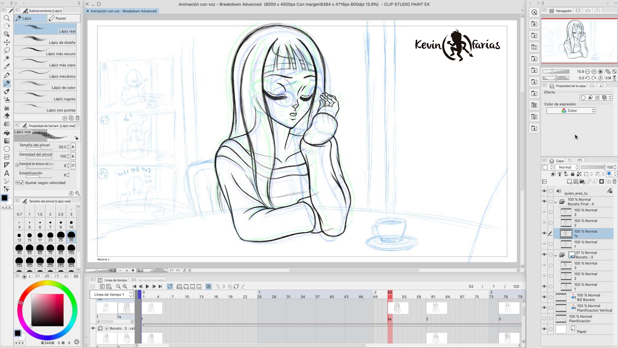Hide the Papel layer
This screenshot has height=348, width=618.
tap(544, 329)
